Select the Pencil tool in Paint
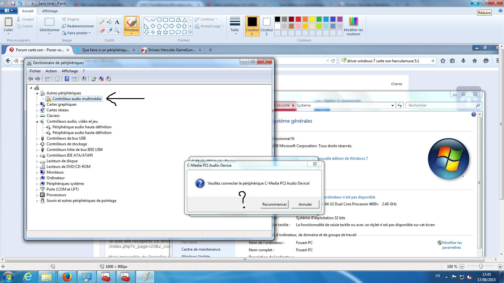The height and width of the screenshot is (283, 504). (102, 22)
